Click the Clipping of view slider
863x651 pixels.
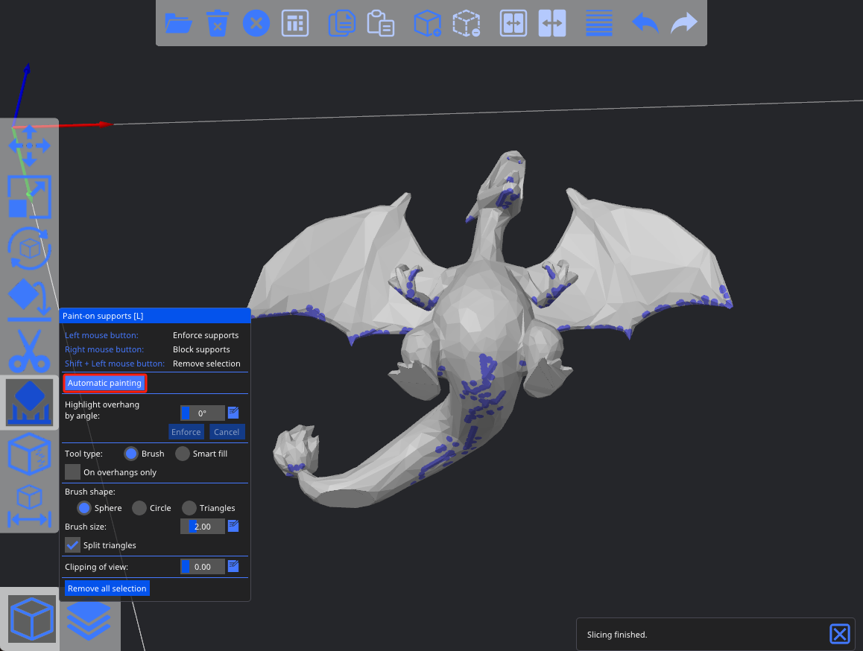tap(202, 567)
